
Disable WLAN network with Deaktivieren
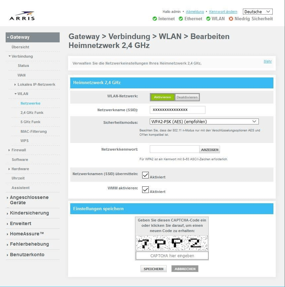[x=187, y=97]
